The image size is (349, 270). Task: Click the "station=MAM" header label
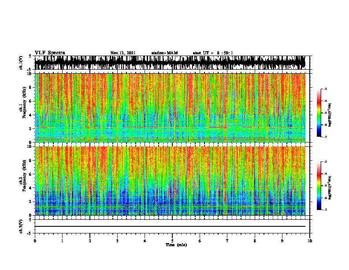(x=164, y=53)
